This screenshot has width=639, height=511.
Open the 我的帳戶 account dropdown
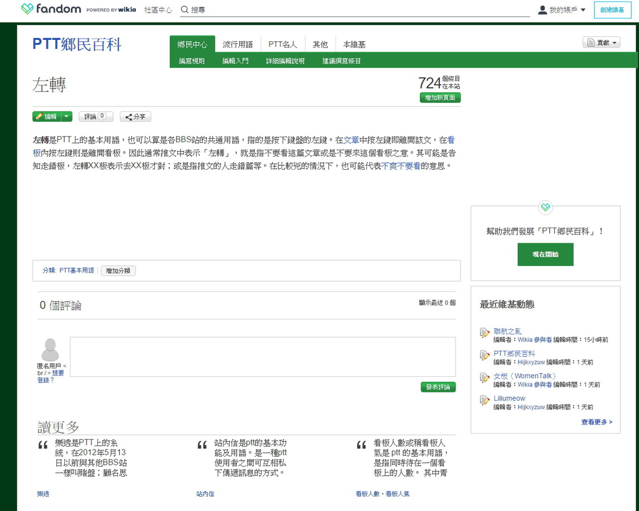562,10
